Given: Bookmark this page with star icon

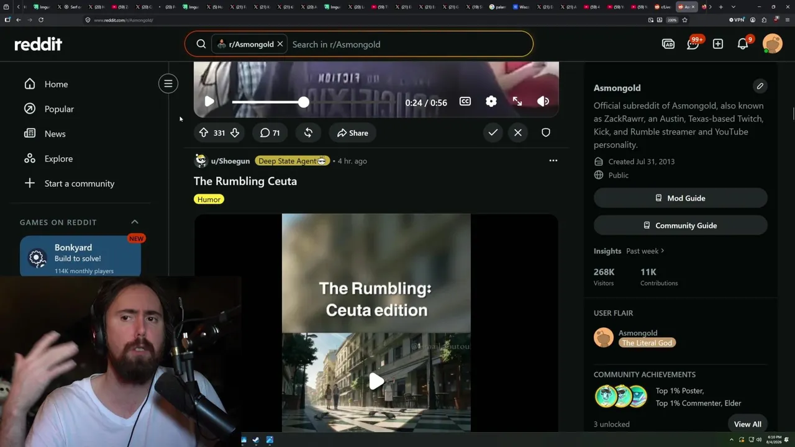Looking at the screenshot, I should pos(684,20).
